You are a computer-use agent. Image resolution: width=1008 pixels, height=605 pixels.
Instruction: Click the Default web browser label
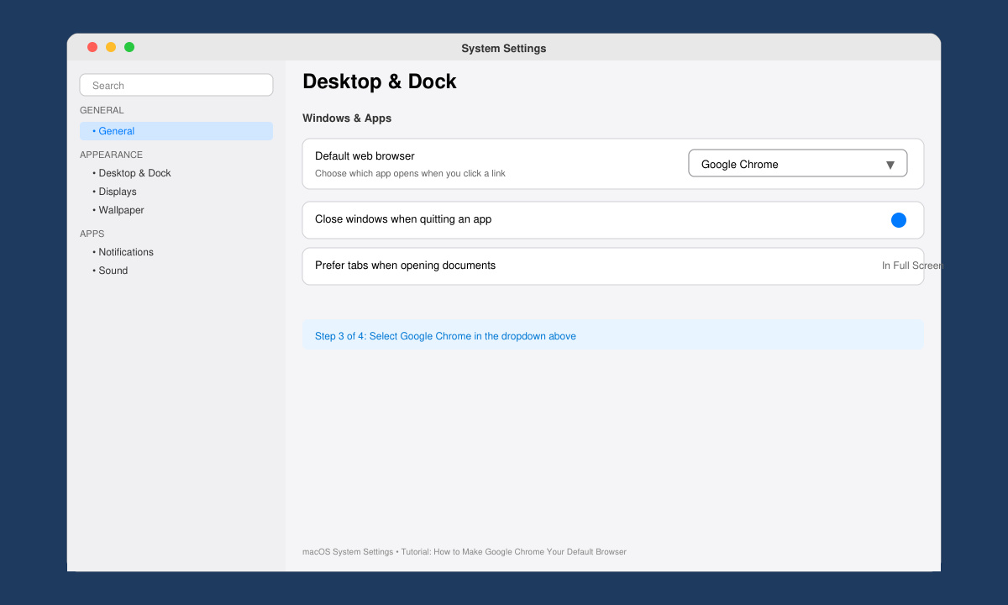pyautogui.click(x=365, y=156)
